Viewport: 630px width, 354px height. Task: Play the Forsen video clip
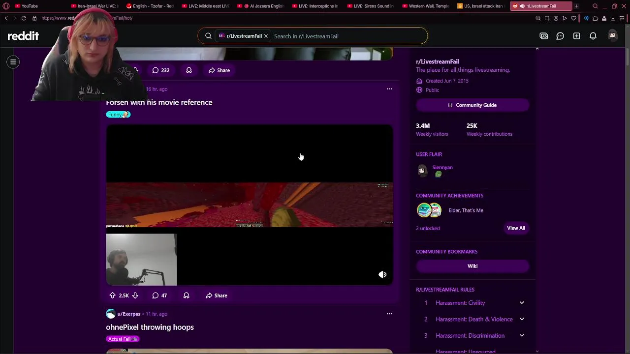click(x=249, y=205)
